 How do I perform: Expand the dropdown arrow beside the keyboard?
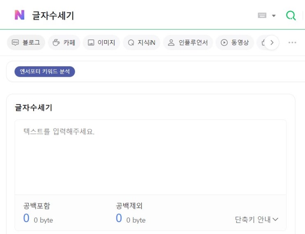click(274, 16)
